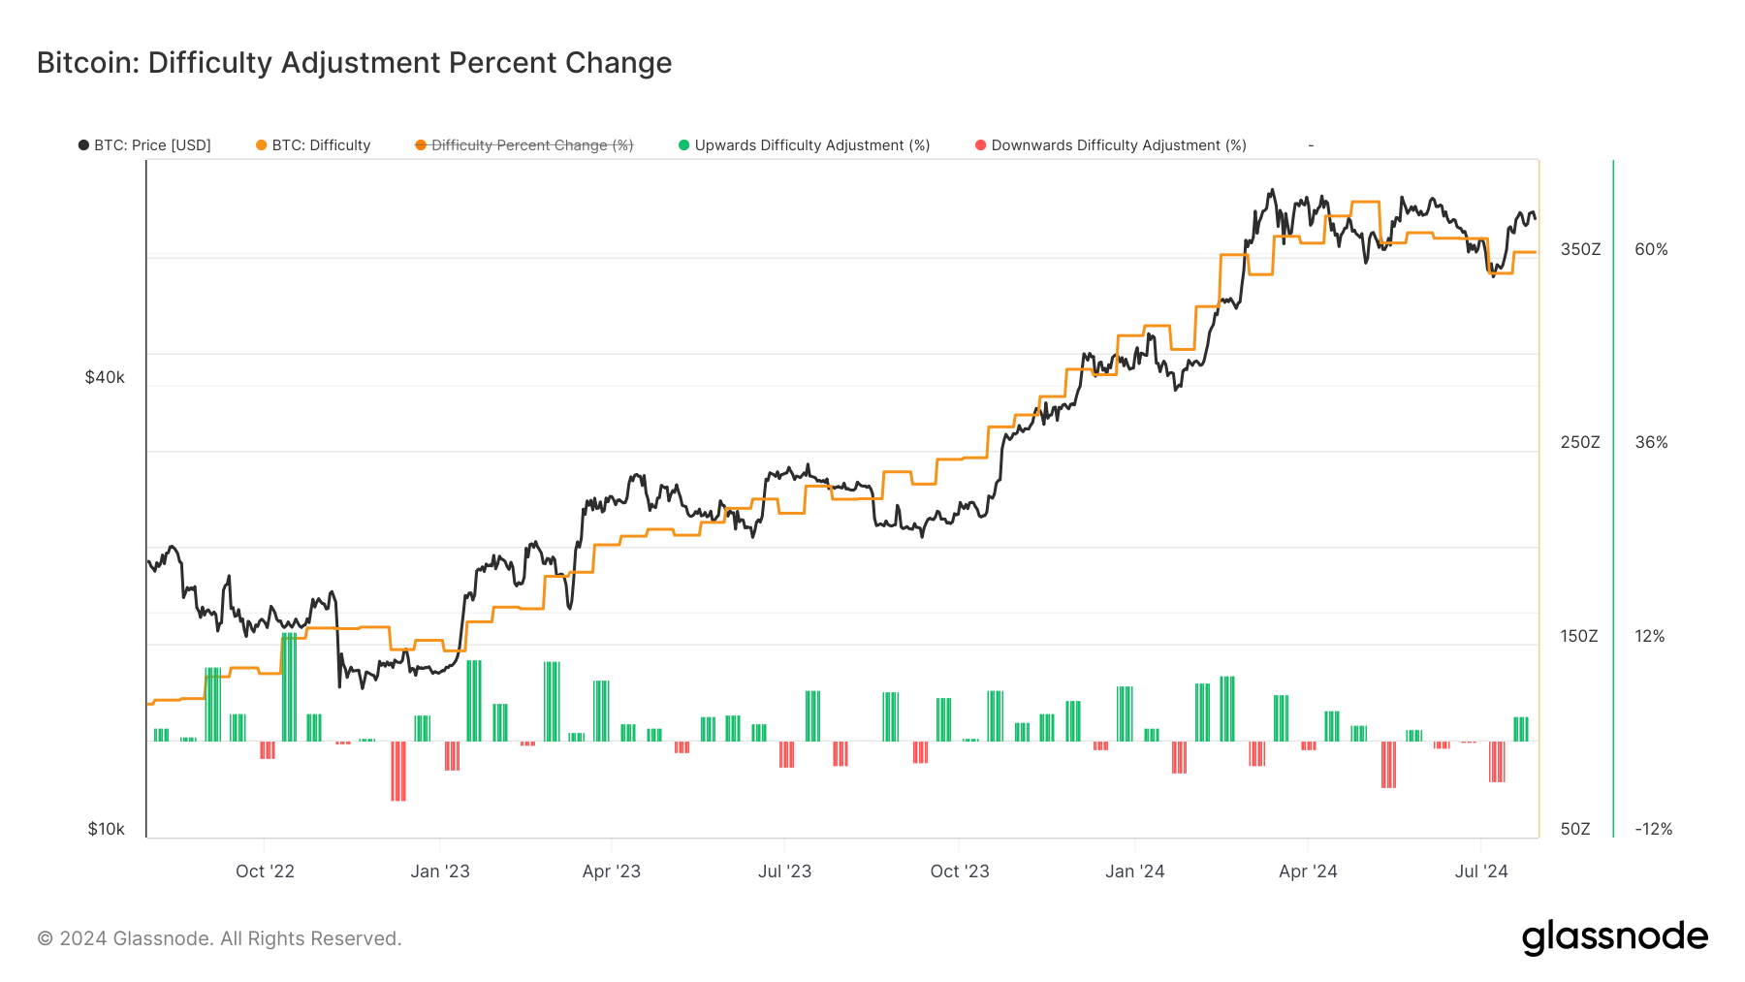Click the orange BTC Difficulty legend dot
This screenshot has height=982, width=1745.
click(261, 145)
